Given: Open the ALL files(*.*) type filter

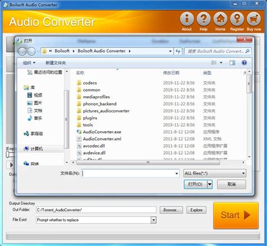Looking at the screenshot, I should [215, 173].
